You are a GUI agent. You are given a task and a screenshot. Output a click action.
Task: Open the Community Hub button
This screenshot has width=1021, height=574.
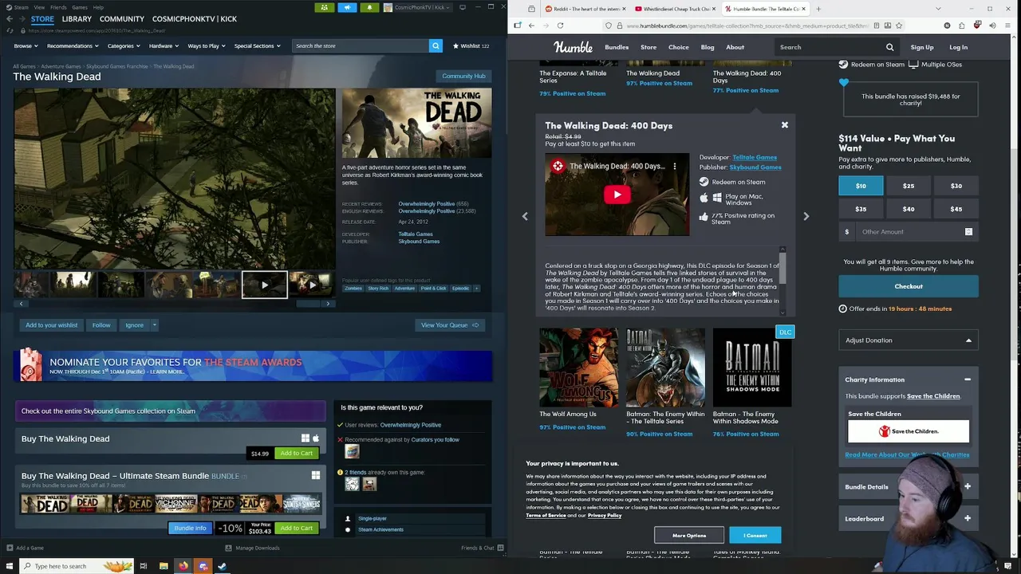[x=463, y=76]
